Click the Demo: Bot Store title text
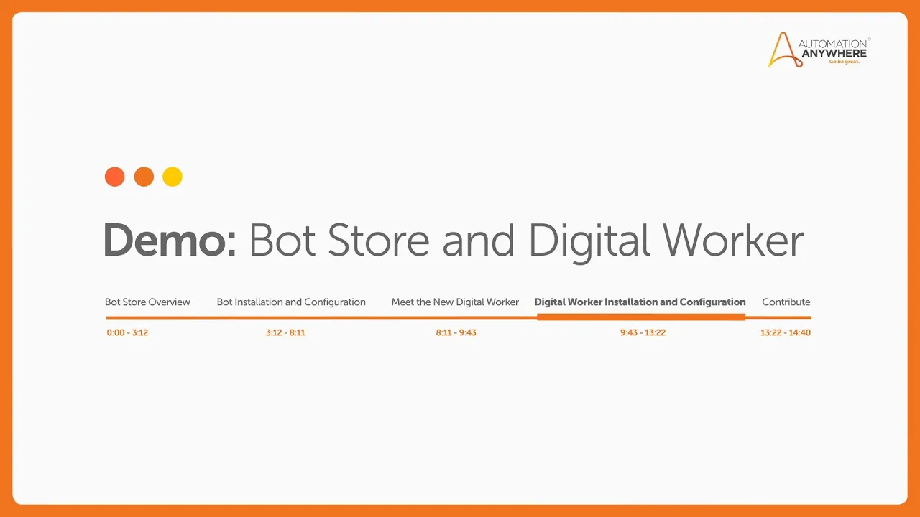920x517 pixels. (454, 241)
